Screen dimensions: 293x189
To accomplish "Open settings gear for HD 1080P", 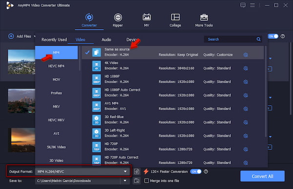I will [x=246, y=82].
